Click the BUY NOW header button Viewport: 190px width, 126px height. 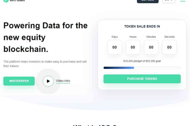pyautogui.click(x=148, y=1)
